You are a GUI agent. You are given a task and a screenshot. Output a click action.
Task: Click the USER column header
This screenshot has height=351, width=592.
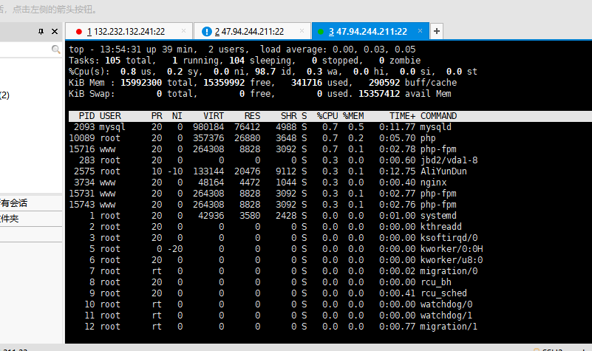point(110,116)
